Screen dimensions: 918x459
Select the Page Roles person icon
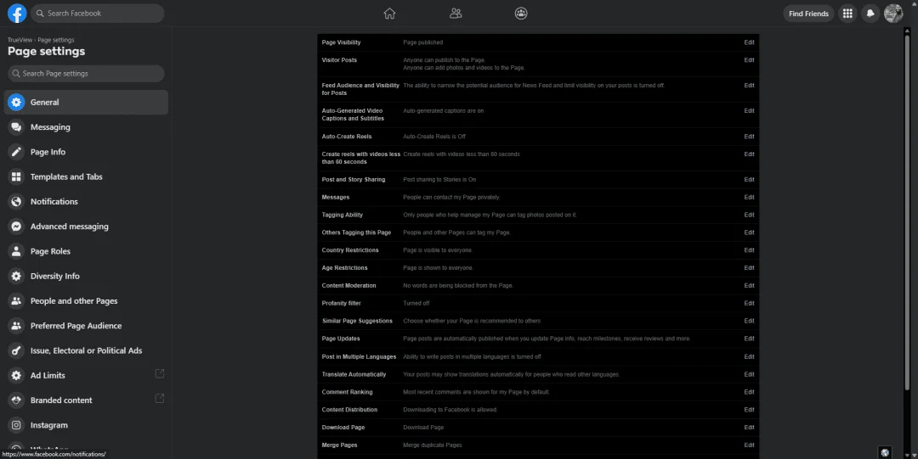[x=16, y=251]
